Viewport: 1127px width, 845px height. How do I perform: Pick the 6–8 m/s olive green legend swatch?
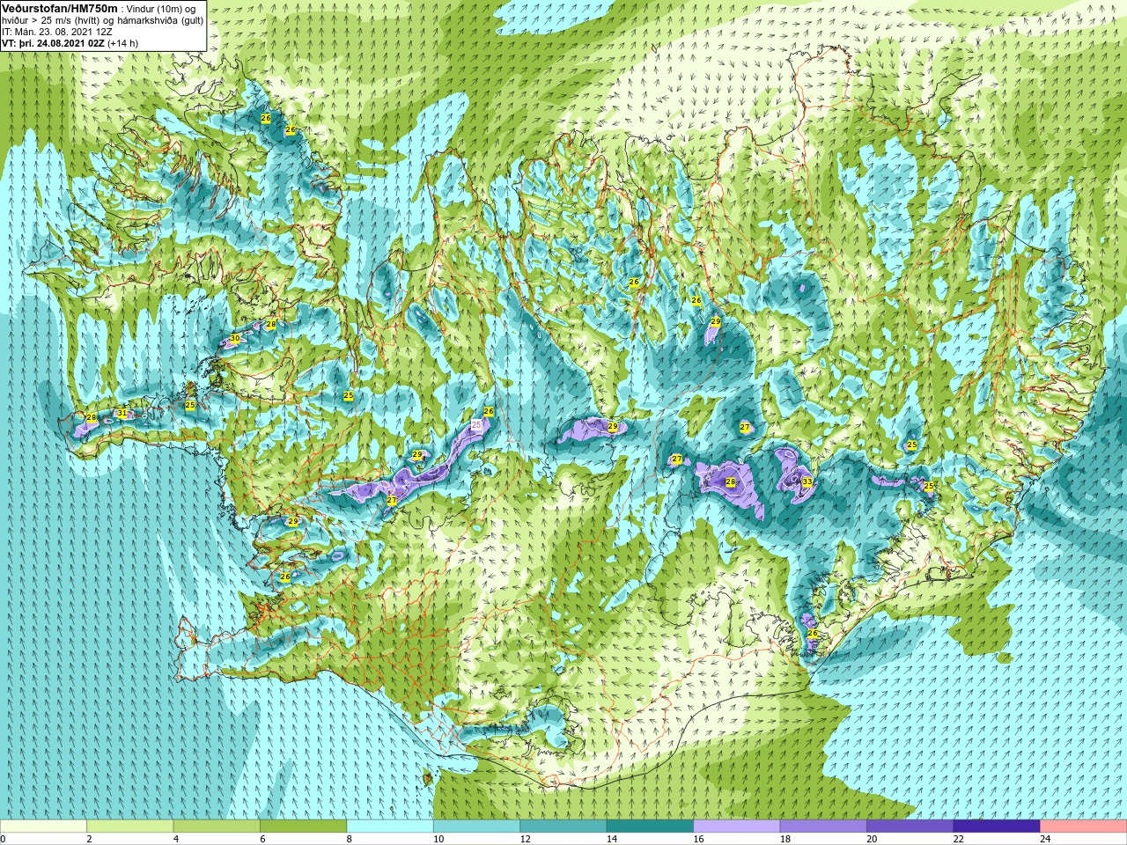pyautogui.click(x=303, y=827)
